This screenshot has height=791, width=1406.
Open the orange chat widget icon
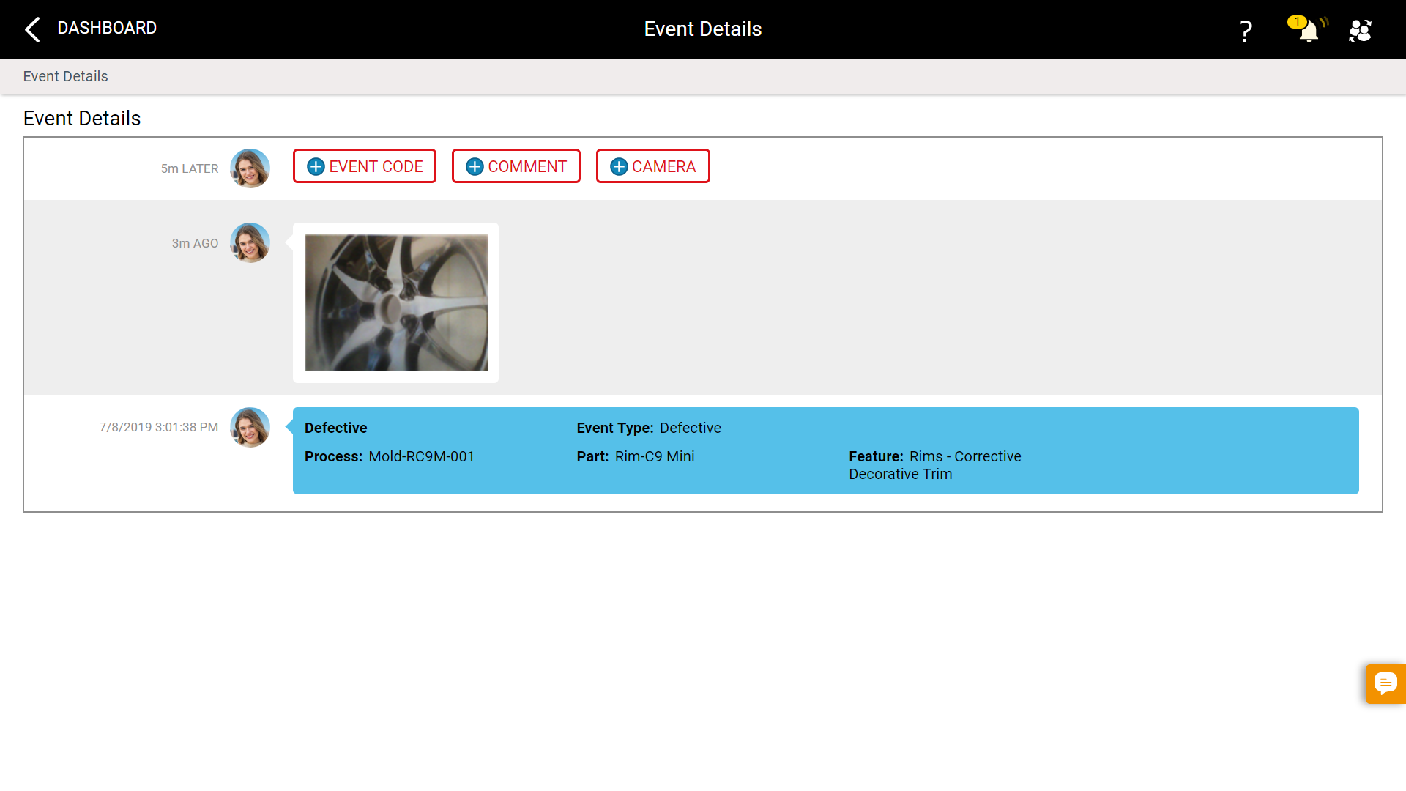[1385, 684]
